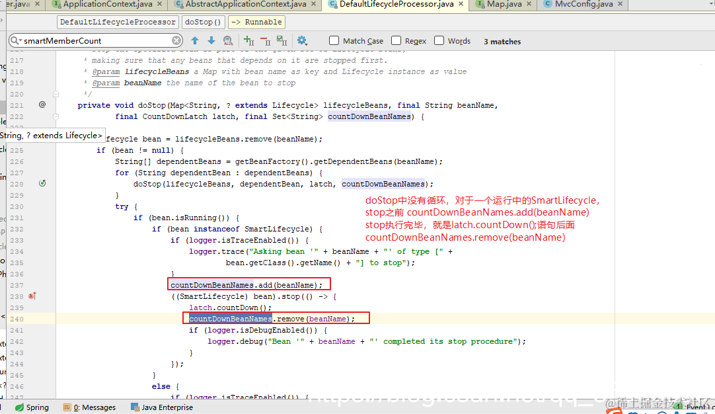Open Spring tool window

(32, 407)
